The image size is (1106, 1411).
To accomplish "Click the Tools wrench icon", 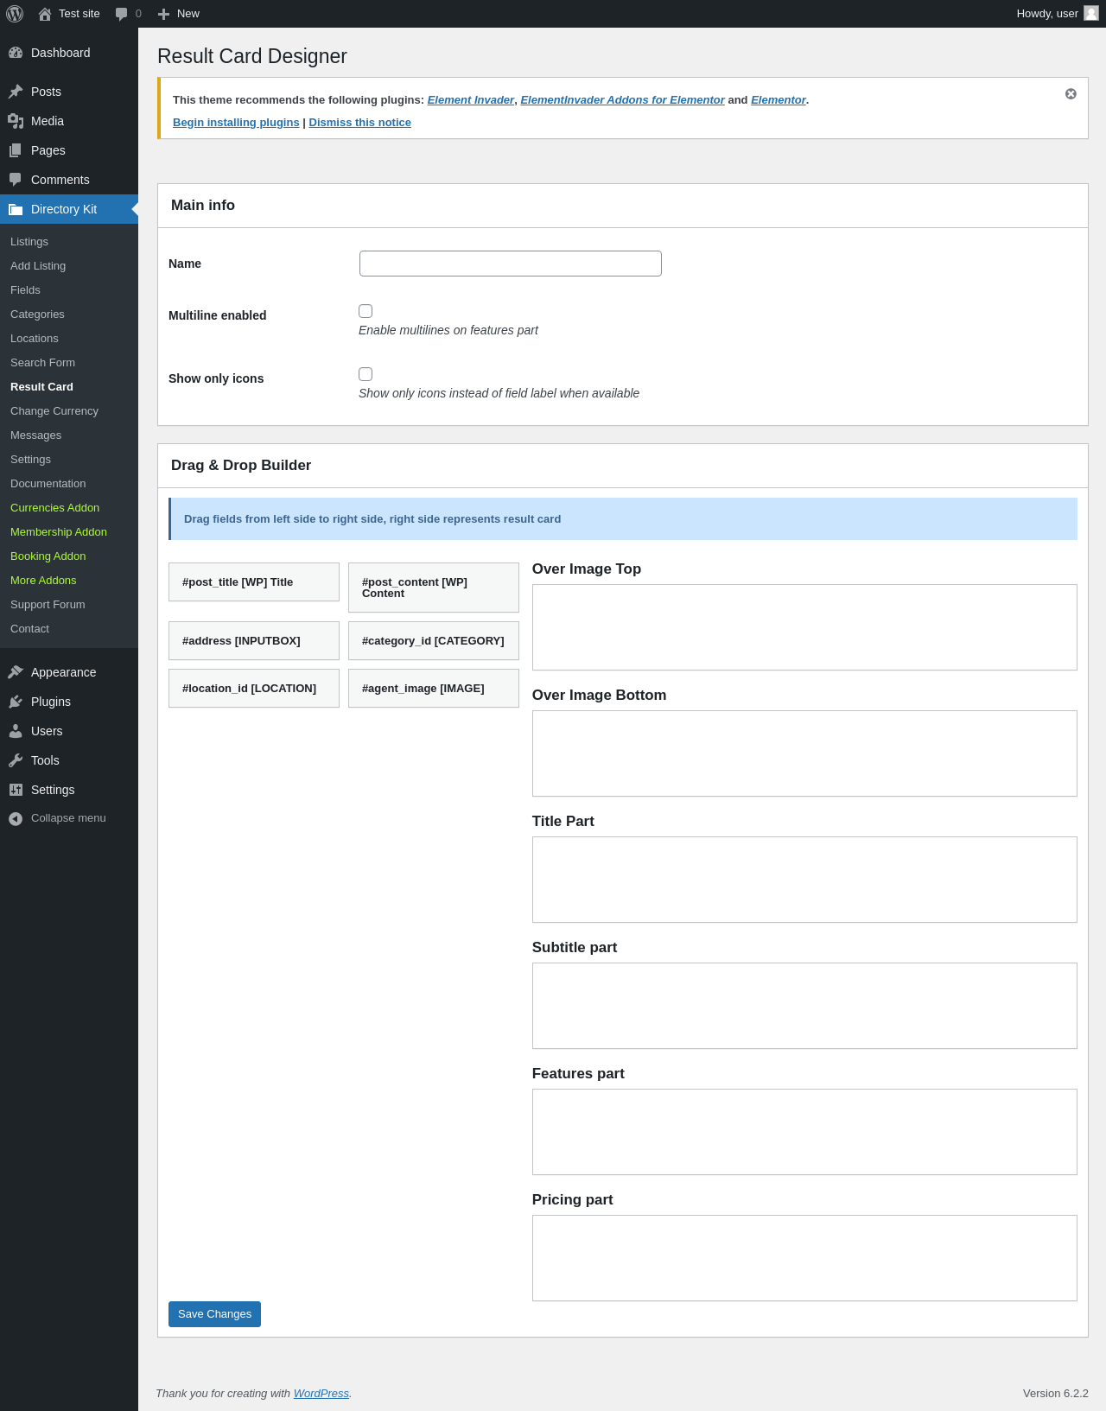I will coord(16,760).
